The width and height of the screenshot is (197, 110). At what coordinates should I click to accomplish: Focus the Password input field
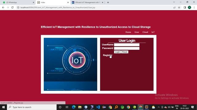coord(127,48)
